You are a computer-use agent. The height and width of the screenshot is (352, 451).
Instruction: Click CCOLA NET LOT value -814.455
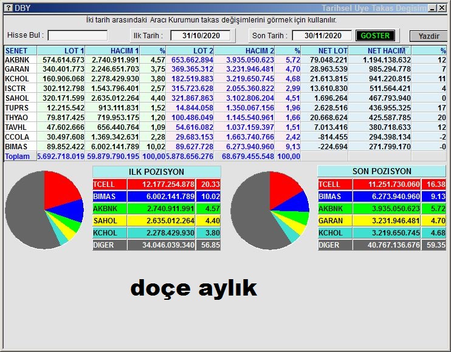point(332,137)
